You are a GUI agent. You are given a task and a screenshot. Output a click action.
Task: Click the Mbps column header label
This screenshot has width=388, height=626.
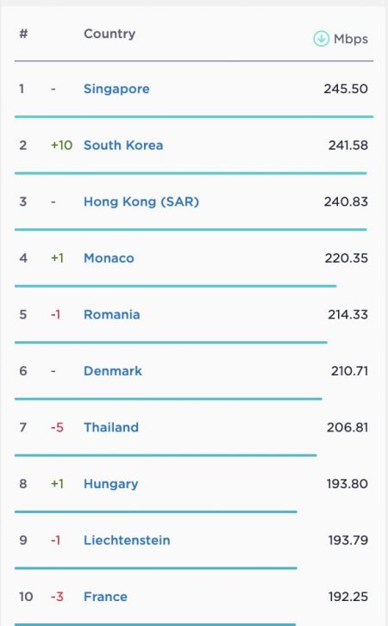tap(351, 39)
